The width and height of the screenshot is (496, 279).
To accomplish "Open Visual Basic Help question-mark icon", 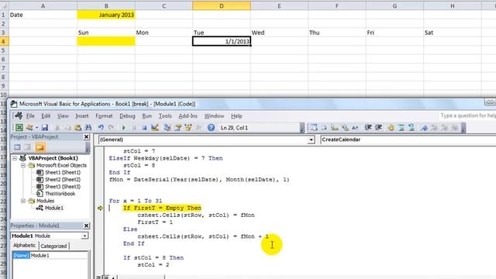I will point(211,127).
